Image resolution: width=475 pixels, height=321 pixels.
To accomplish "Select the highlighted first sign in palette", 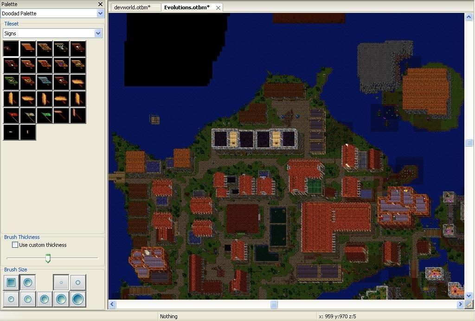I will tap(11, 48).
